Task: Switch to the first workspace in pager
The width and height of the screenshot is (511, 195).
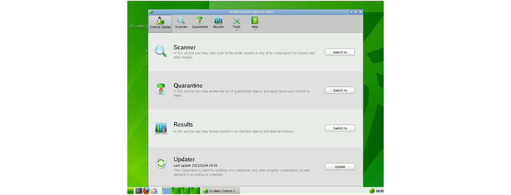Action: coord(167,191)
